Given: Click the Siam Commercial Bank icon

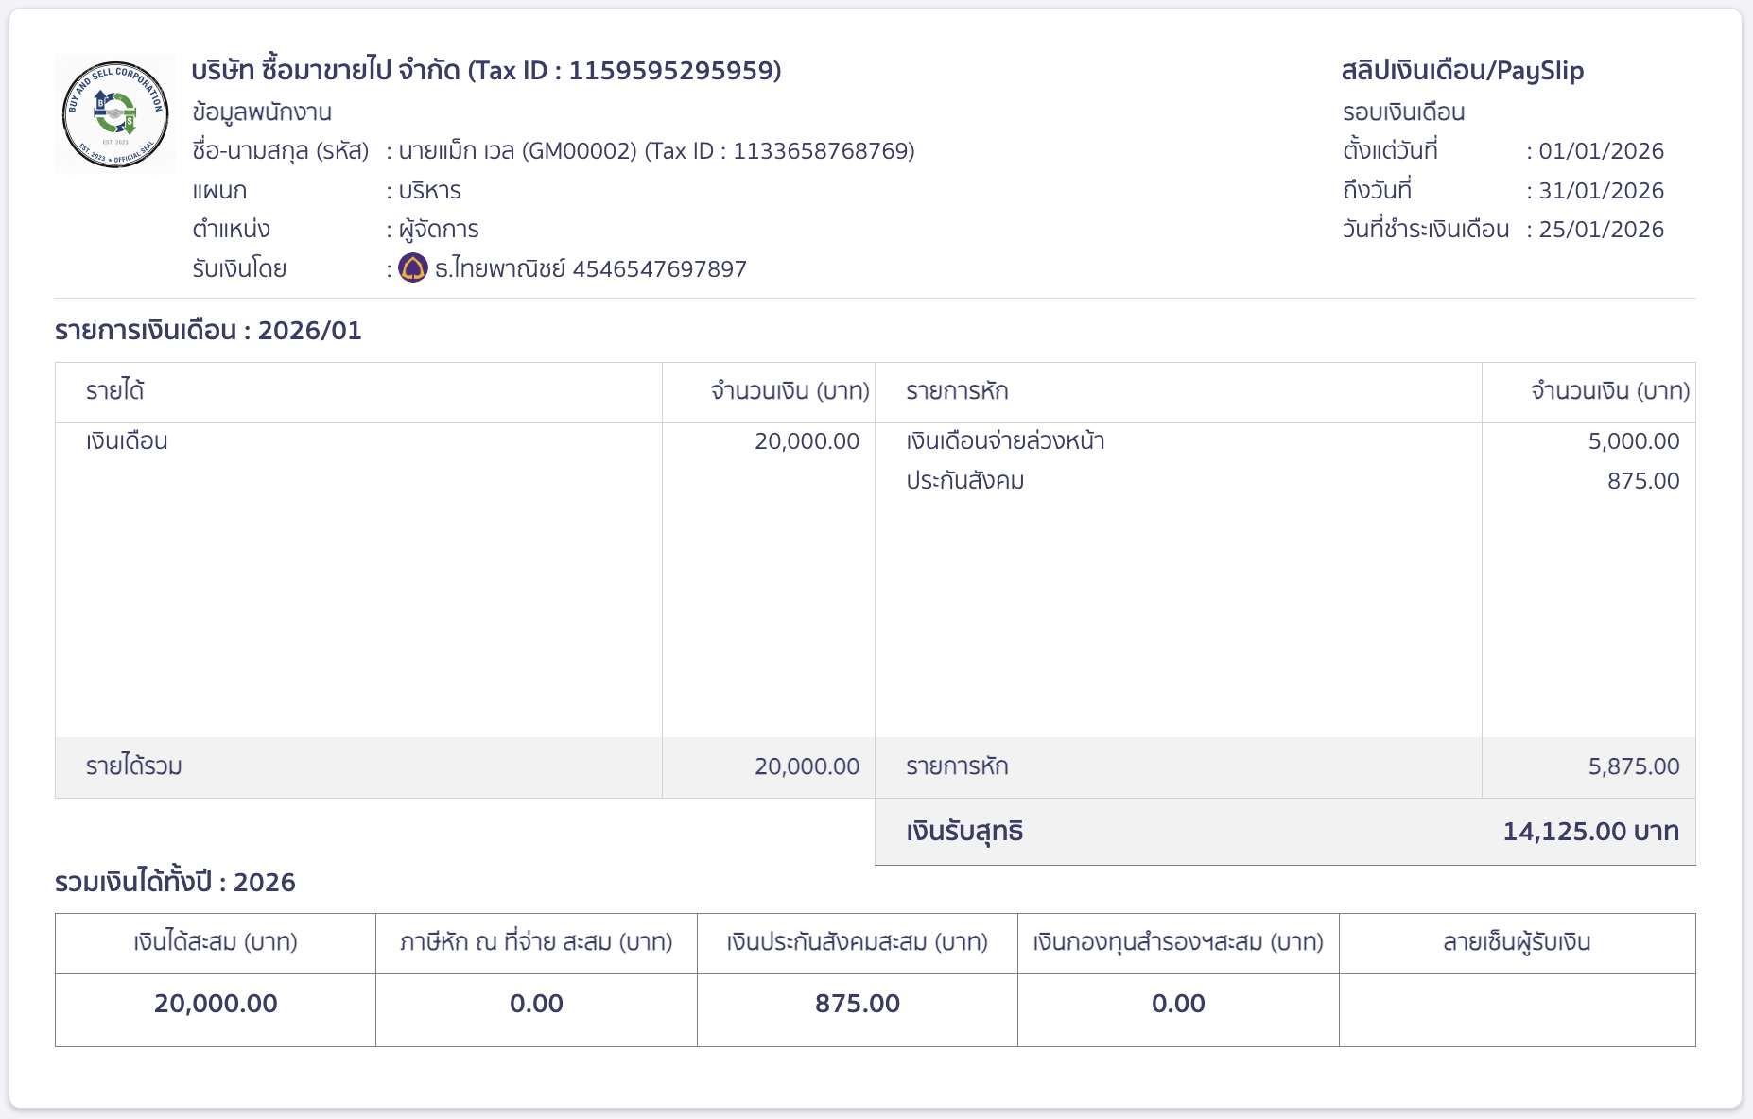Looking at the screenshot, I should [x=413, y=268].
